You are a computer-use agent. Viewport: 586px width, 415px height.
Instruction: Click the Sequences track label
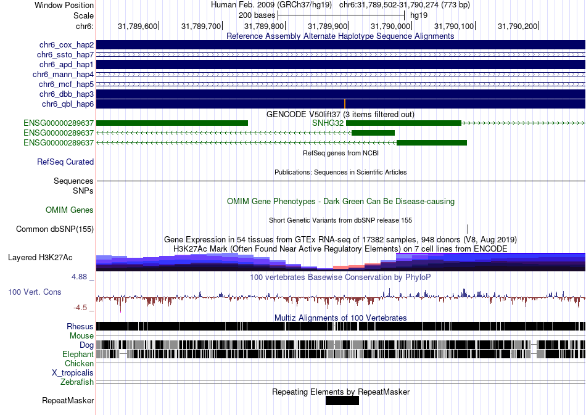click(73, 181)
